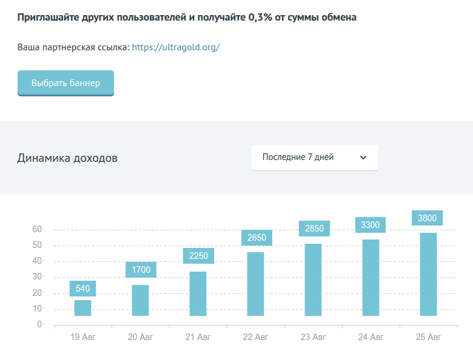Click the 23 Авг axis label

click(x=313, y=337)
